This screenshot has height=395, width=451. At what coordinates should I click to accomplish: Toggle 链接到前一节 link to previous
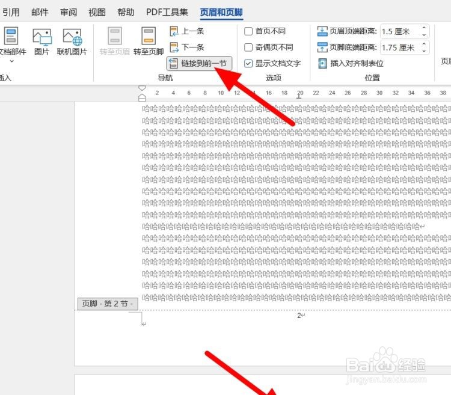tap(199, 63)
